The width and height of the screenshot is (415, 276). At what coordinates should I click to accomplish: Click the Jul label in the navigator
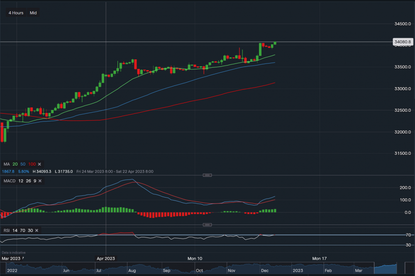point(99,270)
